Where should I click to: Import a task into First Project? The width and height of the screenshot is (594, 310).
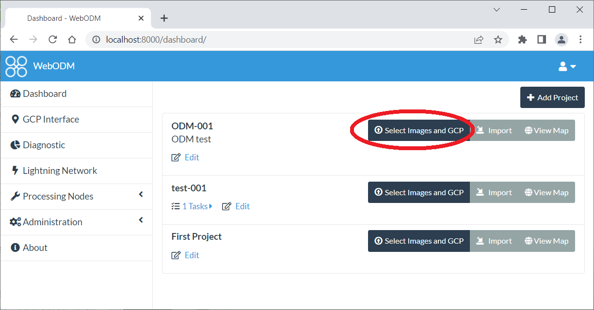pos(494,241)
